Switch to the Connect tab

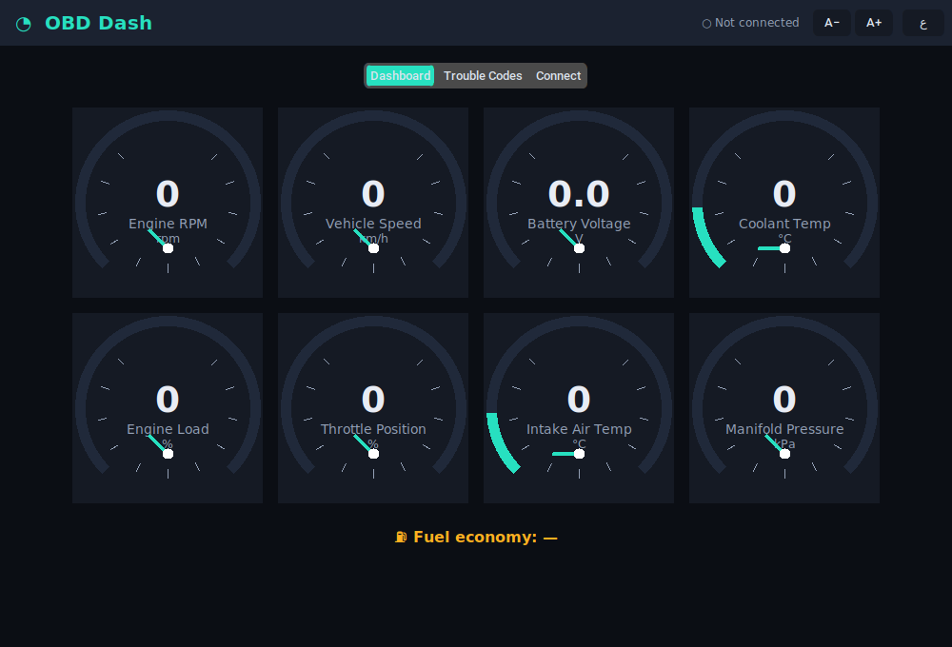[558, 76]
